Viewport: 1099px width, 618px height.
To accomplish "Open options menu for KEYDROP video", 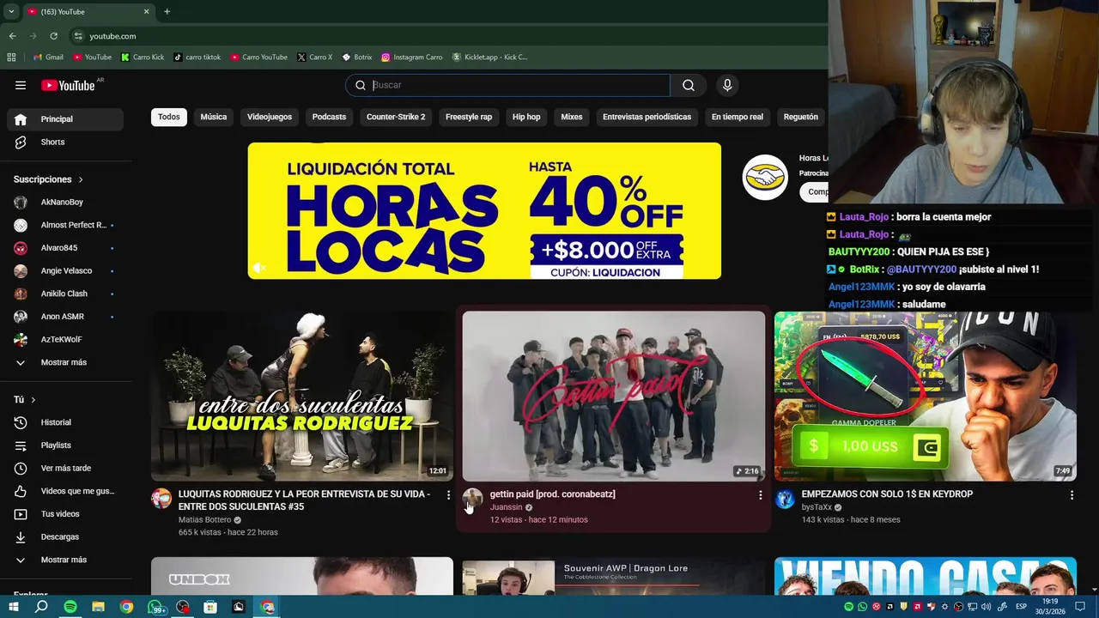I will tap(1072, 495).
